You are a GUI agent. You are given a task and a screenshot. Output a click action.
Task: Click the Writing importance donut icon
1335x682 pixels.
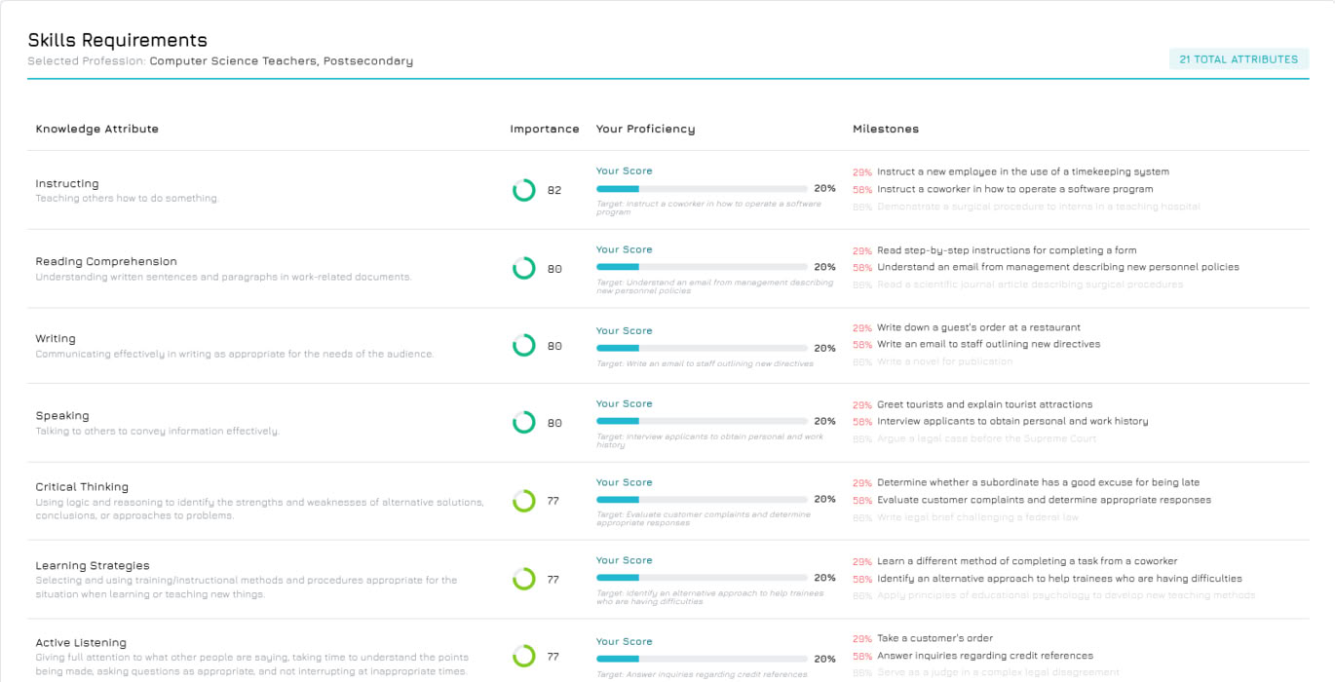click(524, 345)
